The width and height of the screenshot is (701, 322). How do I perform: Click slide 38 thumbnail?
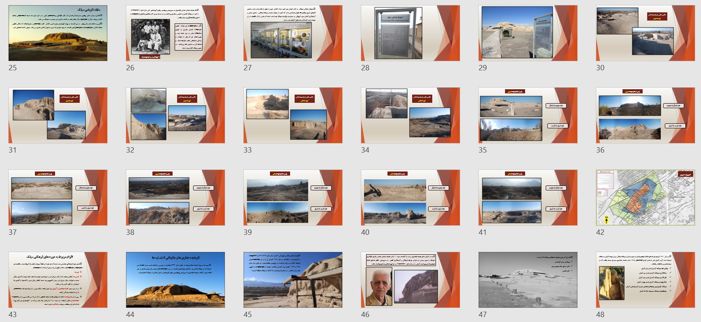click(x=175, y=198)
